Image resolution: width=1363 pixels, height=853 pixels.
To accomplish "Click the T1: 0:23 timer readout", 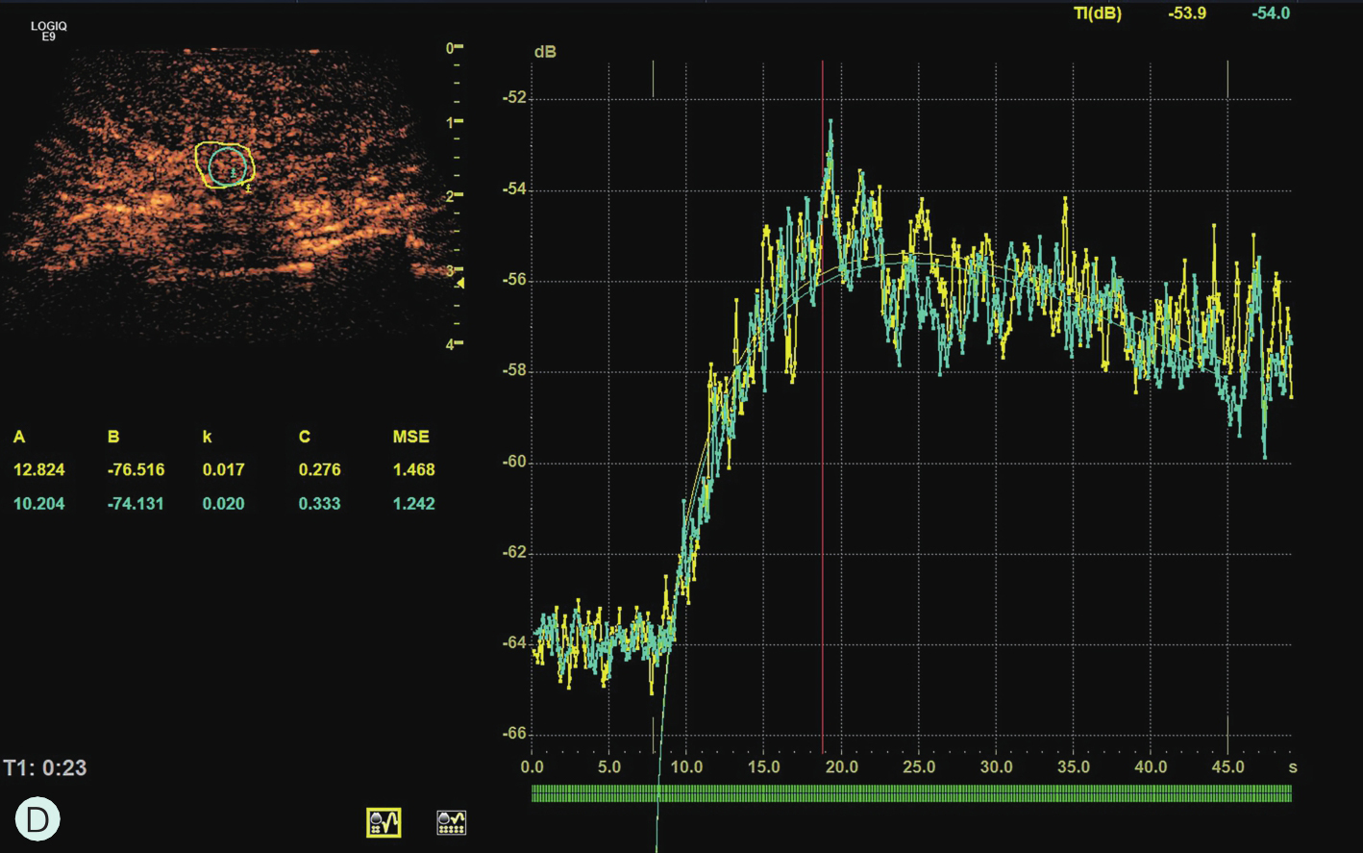I will pyautogui.click(x=45, y=767).
